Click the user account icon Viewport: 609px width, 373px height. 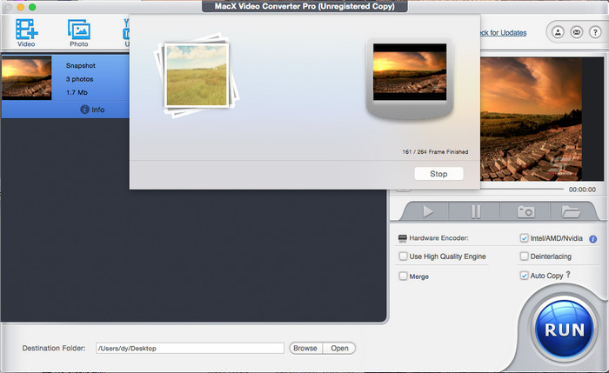(x=558, y=32)
